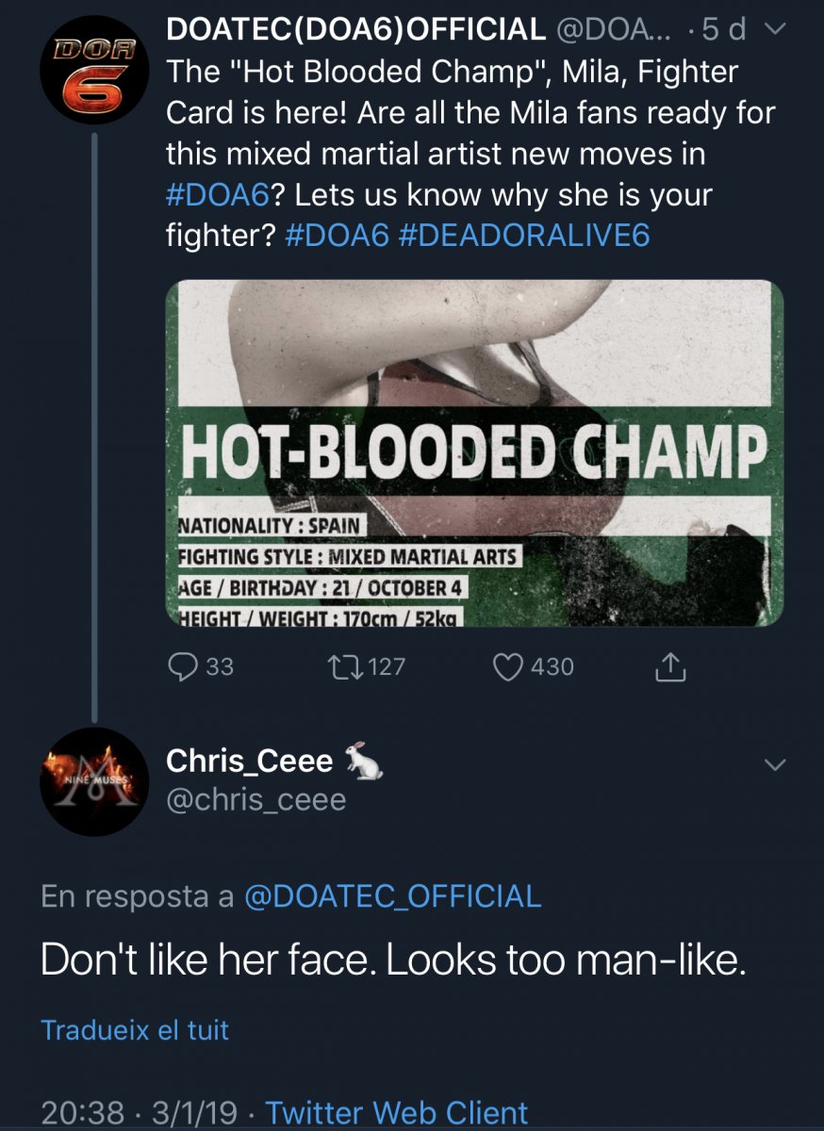Like the tweet using the heart icon

509,666
